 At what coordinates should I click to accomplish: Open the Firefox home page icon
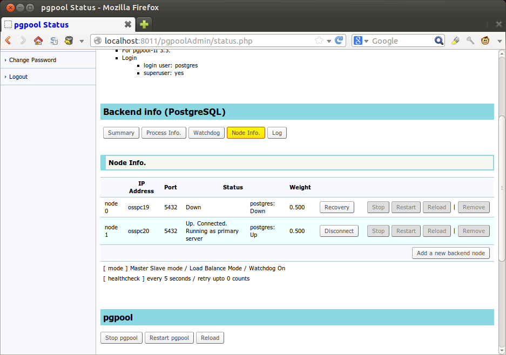point(38,40)
